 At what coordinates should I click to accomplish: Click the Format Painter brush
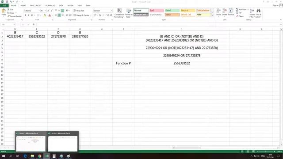tap(15, 16)
